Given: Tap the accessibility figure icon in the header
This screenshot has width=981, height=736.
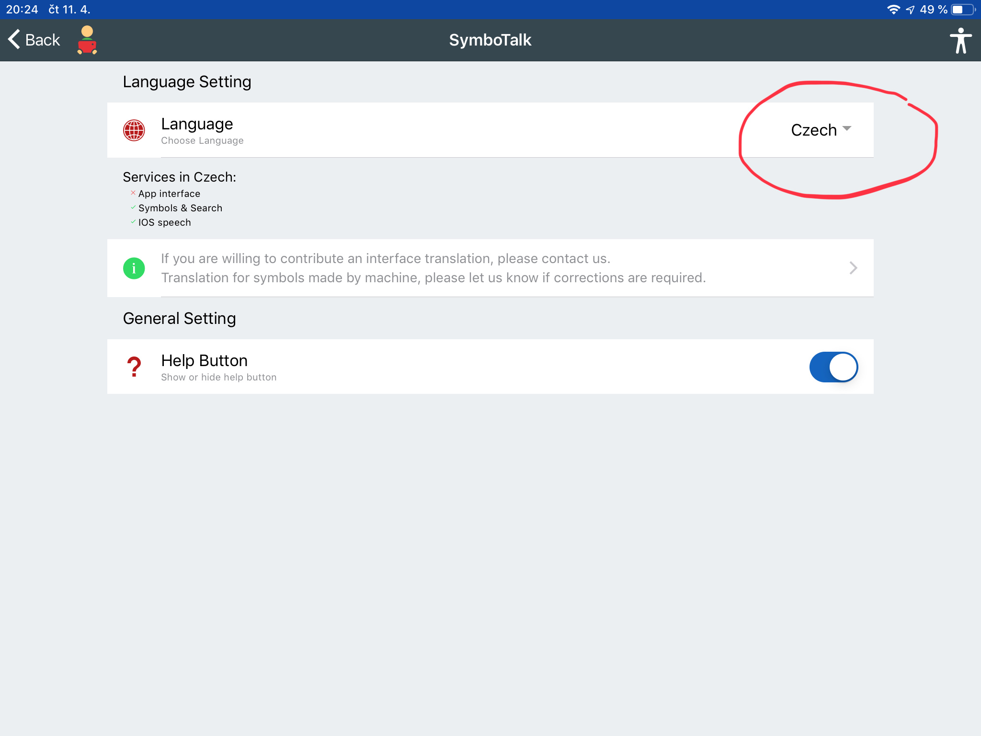Looking at the screenshot, I should point(960,40).
